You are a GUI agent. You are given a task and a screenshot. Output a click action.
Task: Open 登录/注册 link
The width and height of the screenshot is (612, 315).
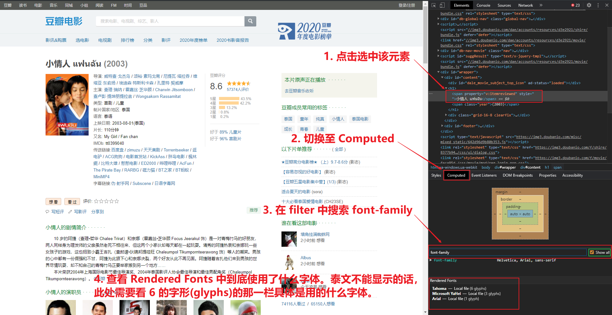[407, 5]
